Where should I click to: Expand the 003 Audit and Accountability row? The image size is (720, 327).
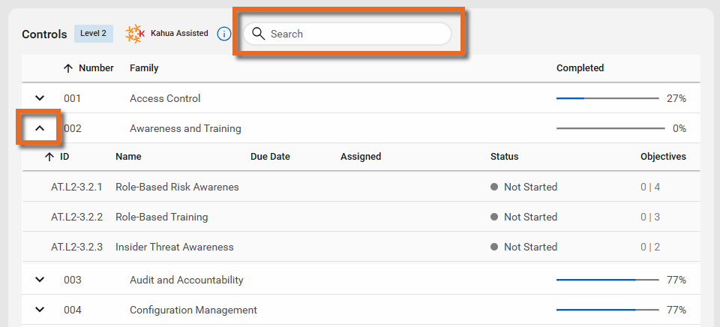tap(40, 280)
